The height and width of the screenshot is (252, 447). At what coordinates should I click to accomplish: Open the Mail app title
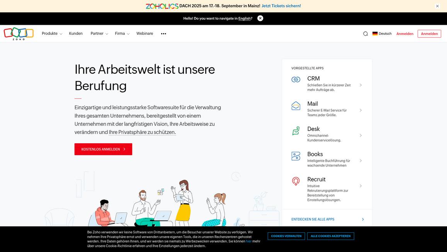pyautogui.click(x=313, y=104)
